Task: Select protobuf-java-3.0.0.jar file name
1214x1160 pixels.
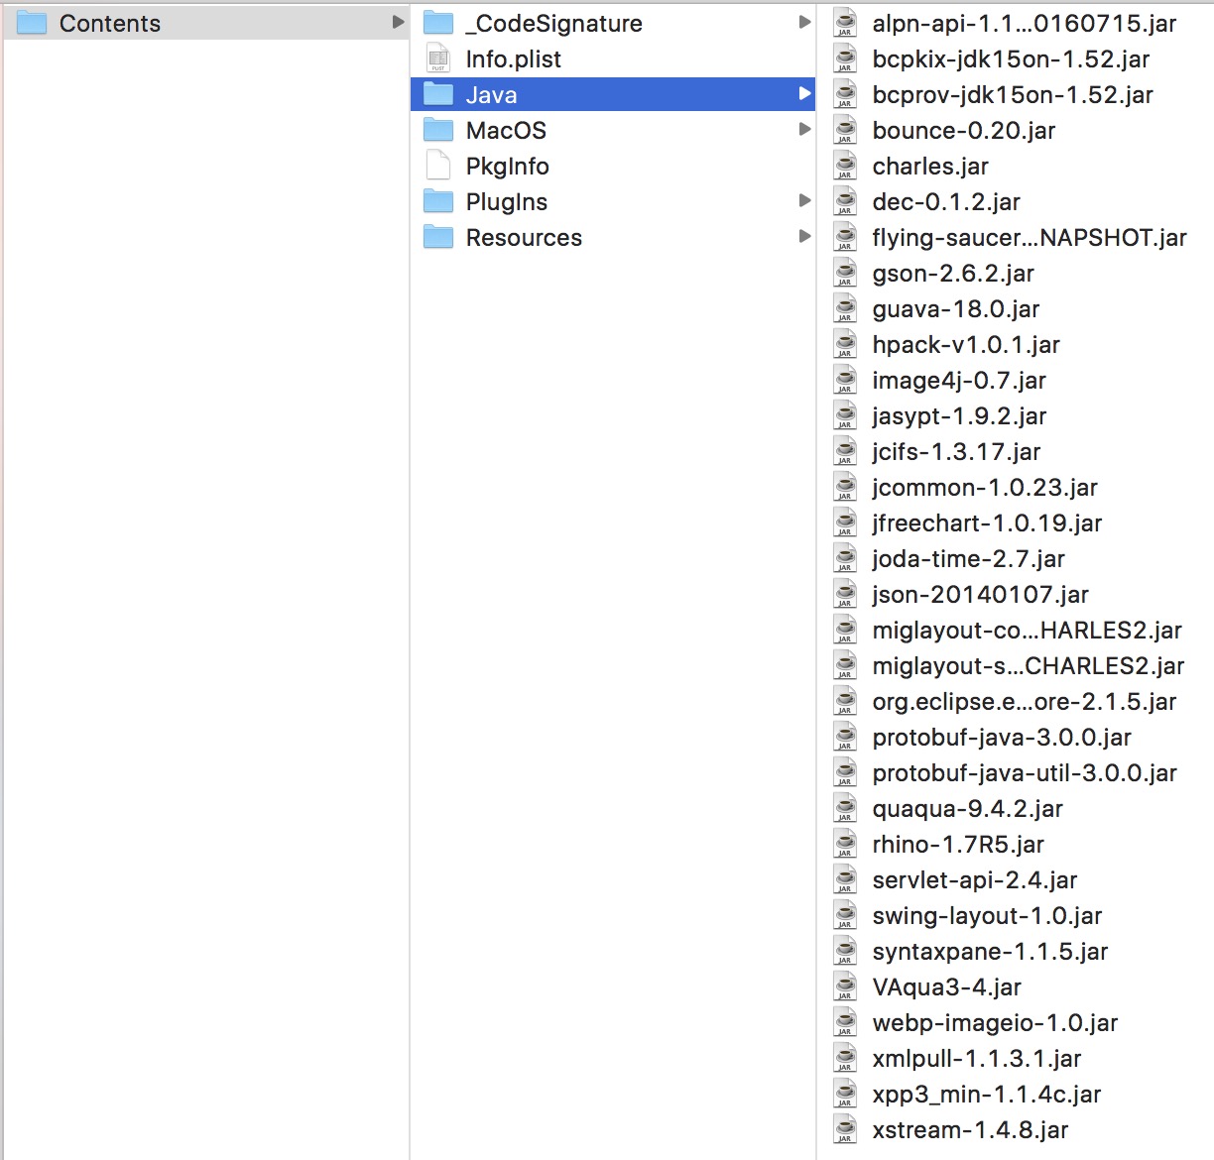Action: pyautogui.click(x=1002, y=738)
